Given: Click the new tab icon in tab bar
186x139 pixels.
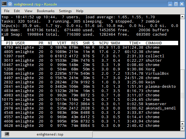Looking at the screenshot, I should 7,134.
